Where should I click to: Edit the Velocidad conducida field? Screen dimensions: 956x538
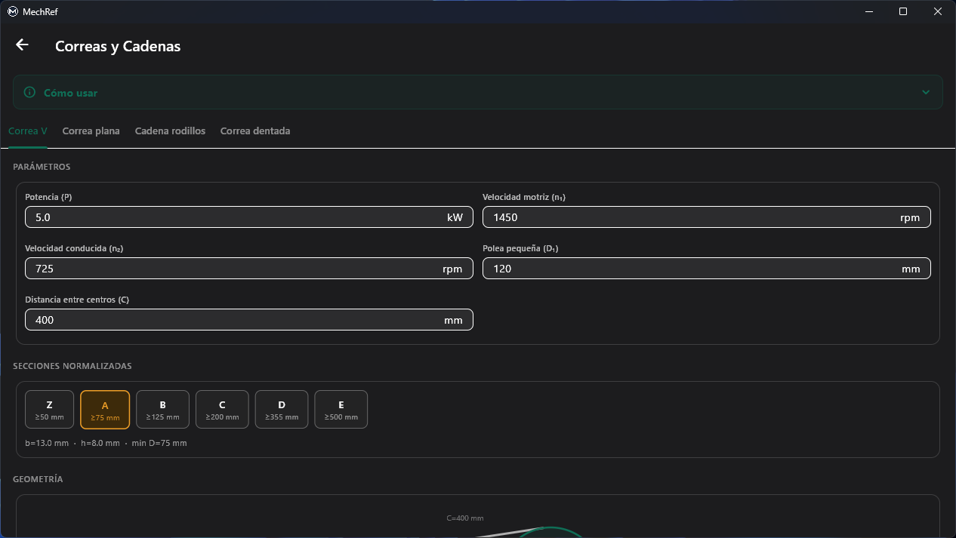(x=249, y=269)
